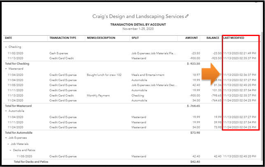Click the 42.40 amount under Mastercard

(x=196, y=85)
